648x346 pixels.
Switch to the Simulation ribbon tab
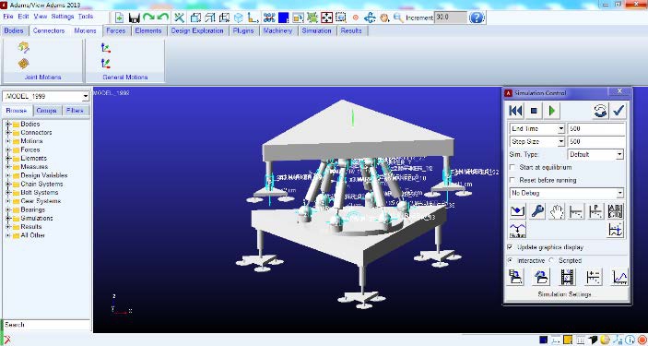point(316,30)
